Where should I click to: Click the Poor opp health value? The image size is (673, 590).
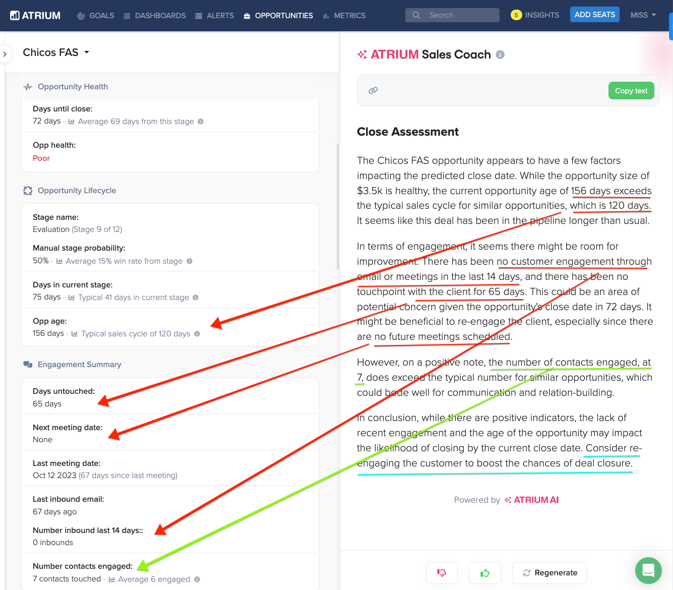(x=41, y=158)
